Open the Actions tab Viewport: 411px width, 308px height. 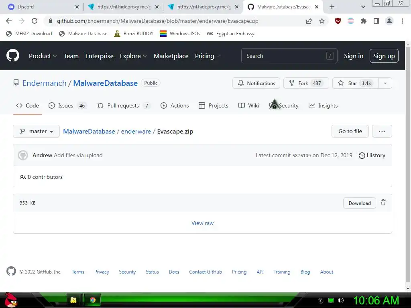point(175,105)
